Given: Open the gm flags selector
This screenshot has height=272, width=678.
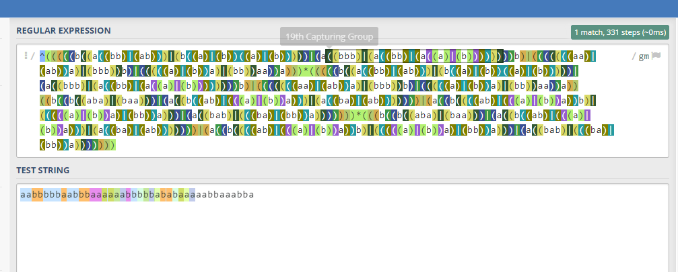Looking at the screenshot, I should click(x=644, y=56).
